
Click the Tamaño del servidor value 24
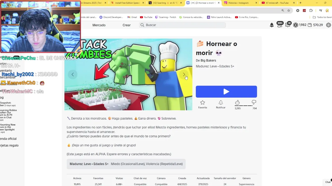pos(225,184)
